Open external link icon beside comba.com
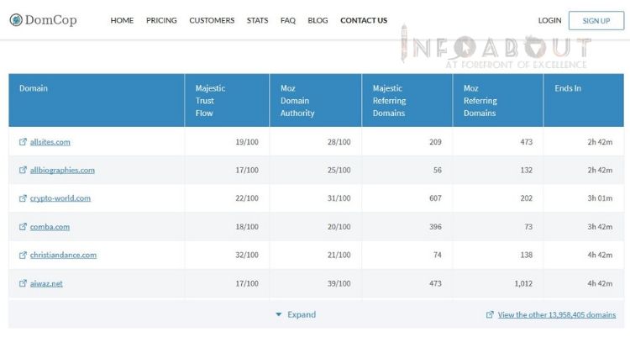This screenshot has width=630, height=353. (x=23, y=226)
